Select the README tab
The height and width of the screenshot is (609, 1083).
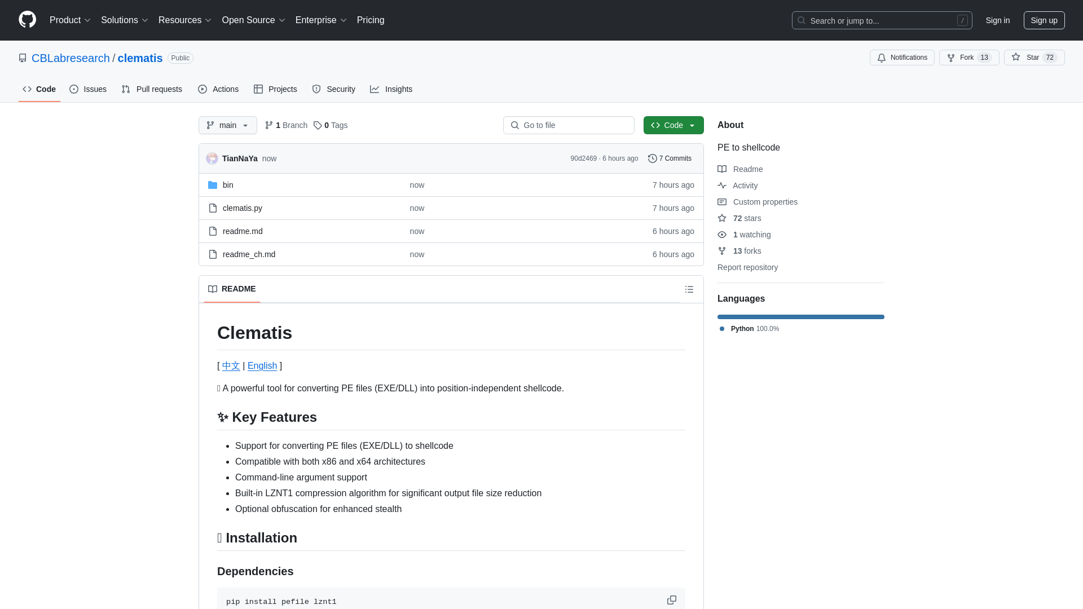click(232, 289)
